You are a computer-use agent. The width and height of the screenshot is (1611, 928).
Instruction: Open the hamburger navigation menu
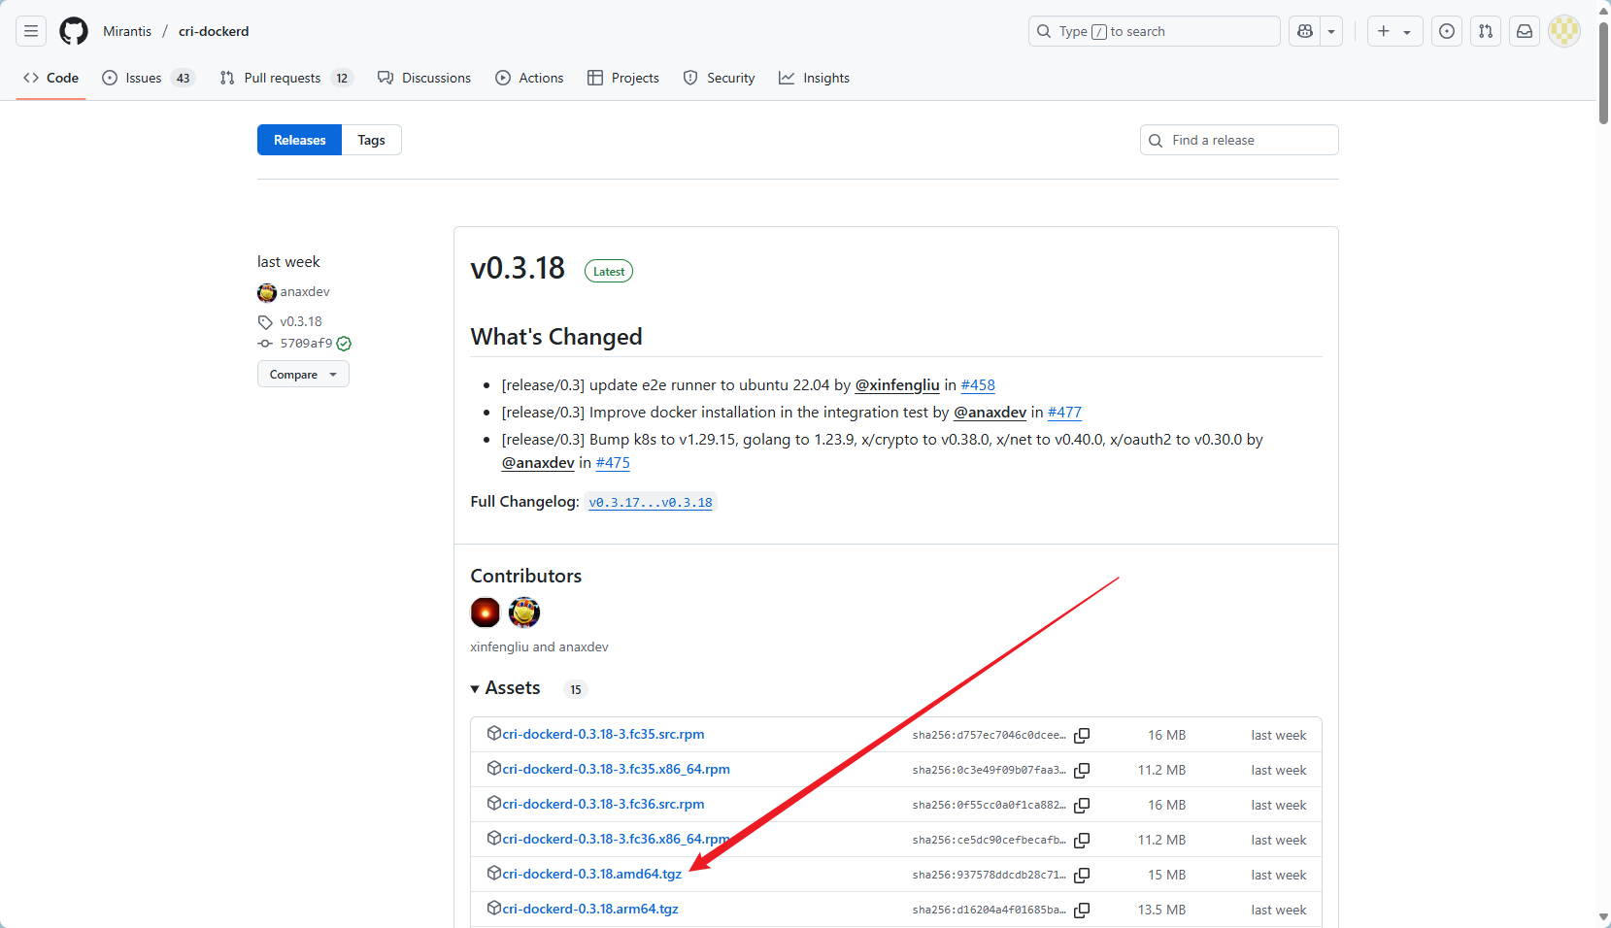[x=31, y=31]
